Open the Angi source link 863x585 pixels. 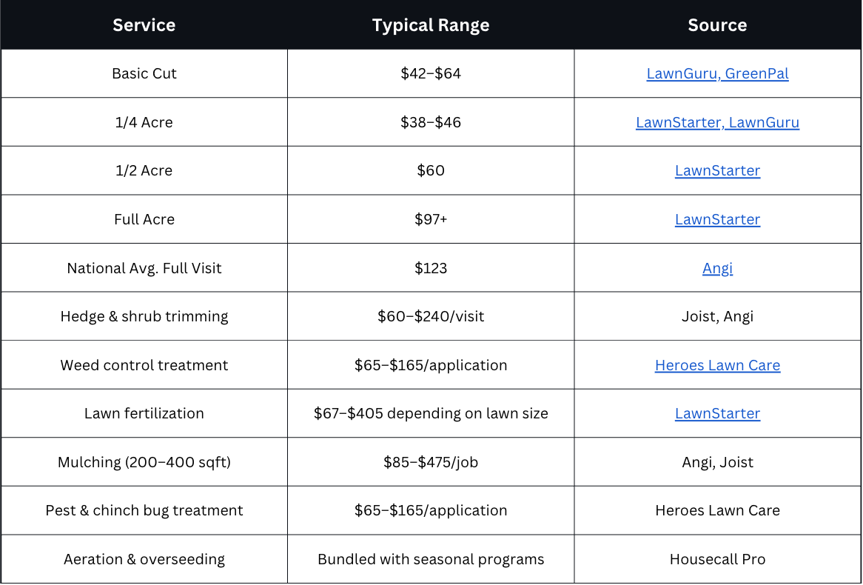click(x=717, y=268)
